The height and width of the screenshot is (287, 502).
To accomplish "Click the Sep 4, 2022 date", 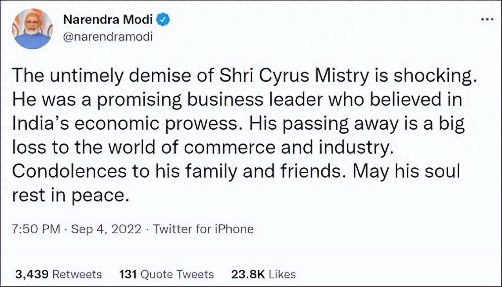I will pos(106,229).
